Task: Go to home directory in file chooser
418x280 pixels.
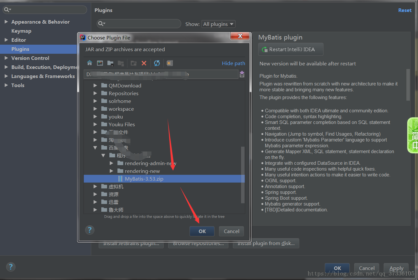Action: 90,63
